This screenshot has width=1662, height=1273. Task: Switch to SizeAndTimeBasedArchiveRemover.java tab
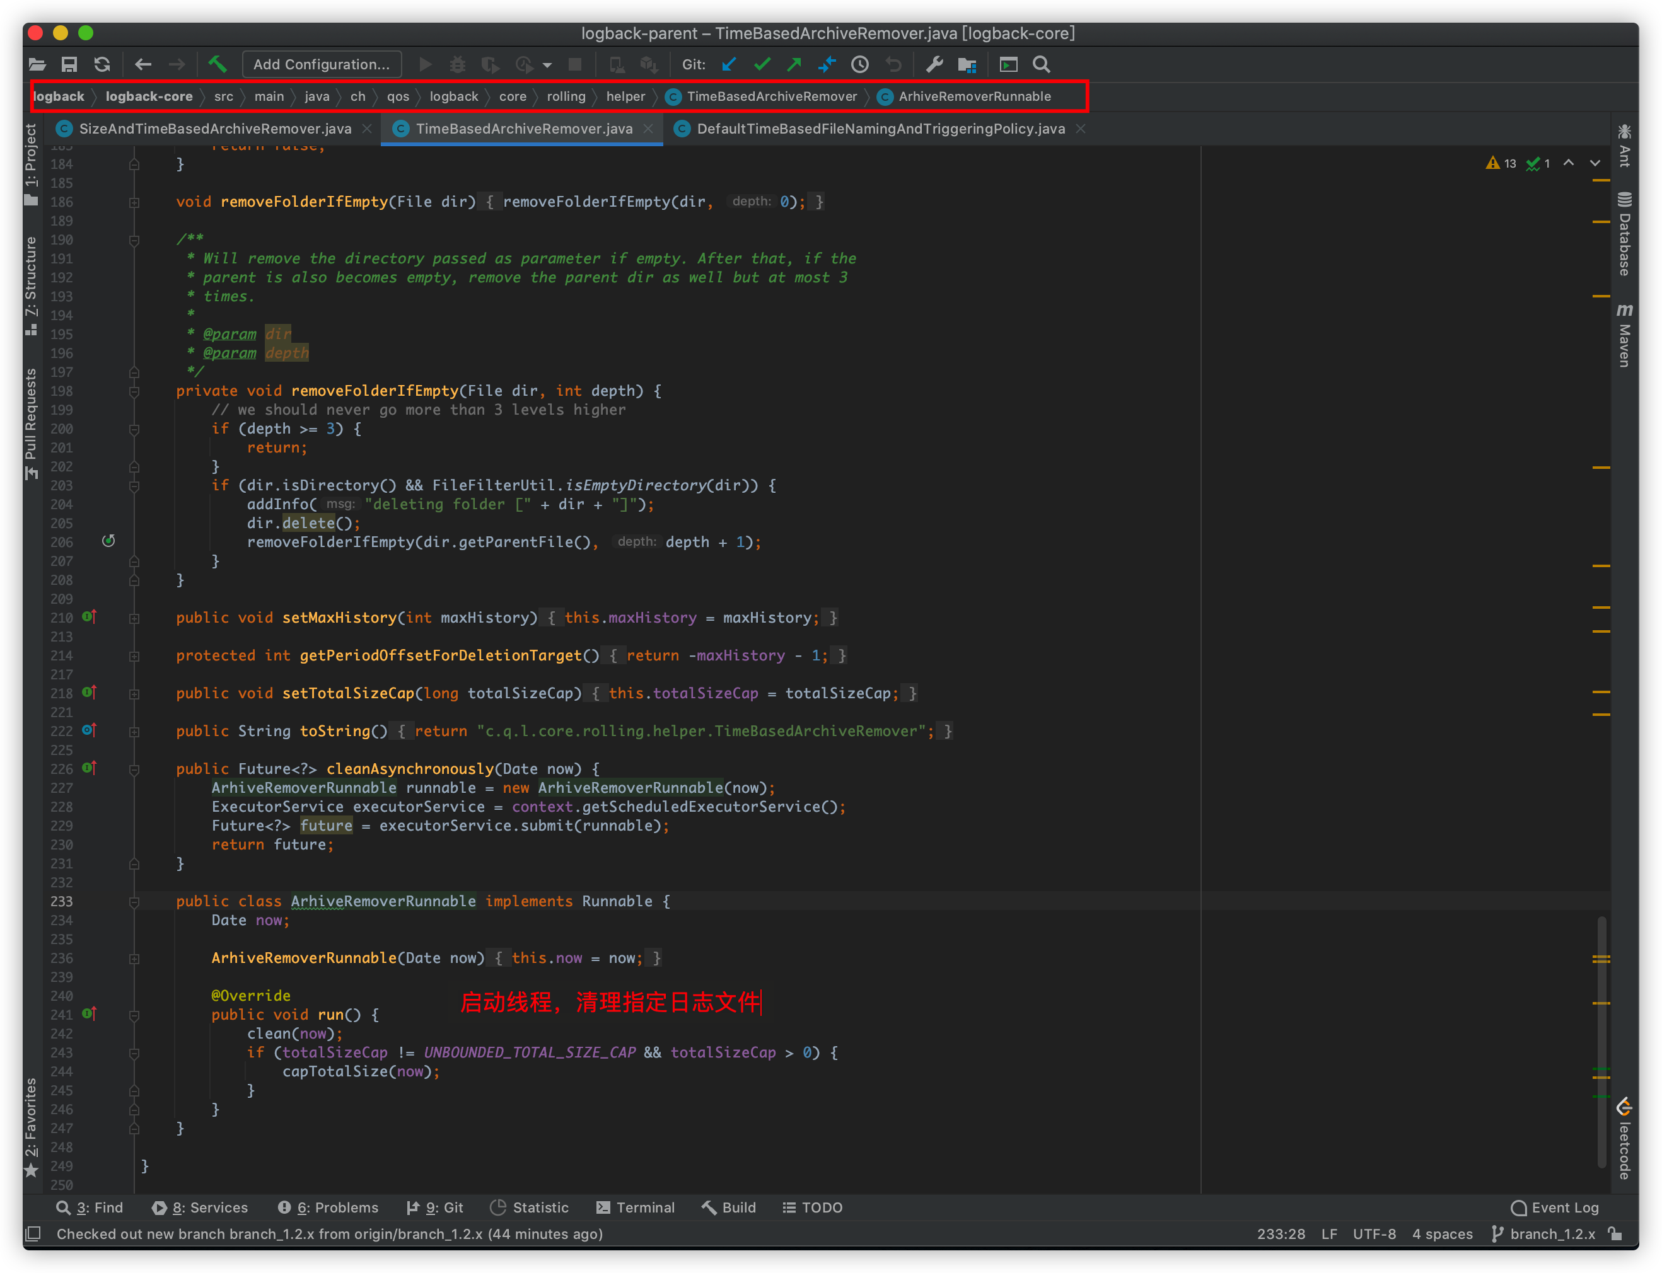(212, 128)
